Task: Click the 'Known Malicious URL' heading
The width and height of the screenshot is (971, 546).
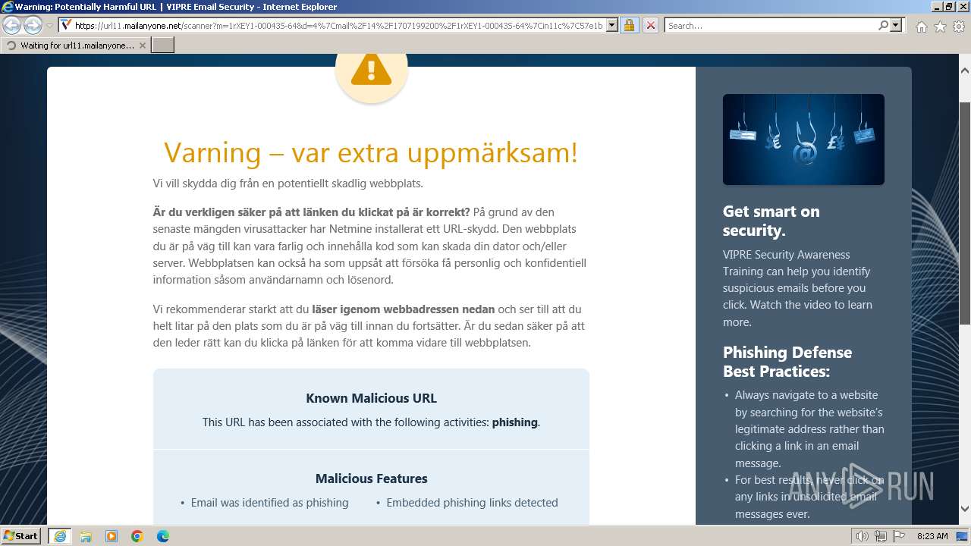Action: (371, 398)
